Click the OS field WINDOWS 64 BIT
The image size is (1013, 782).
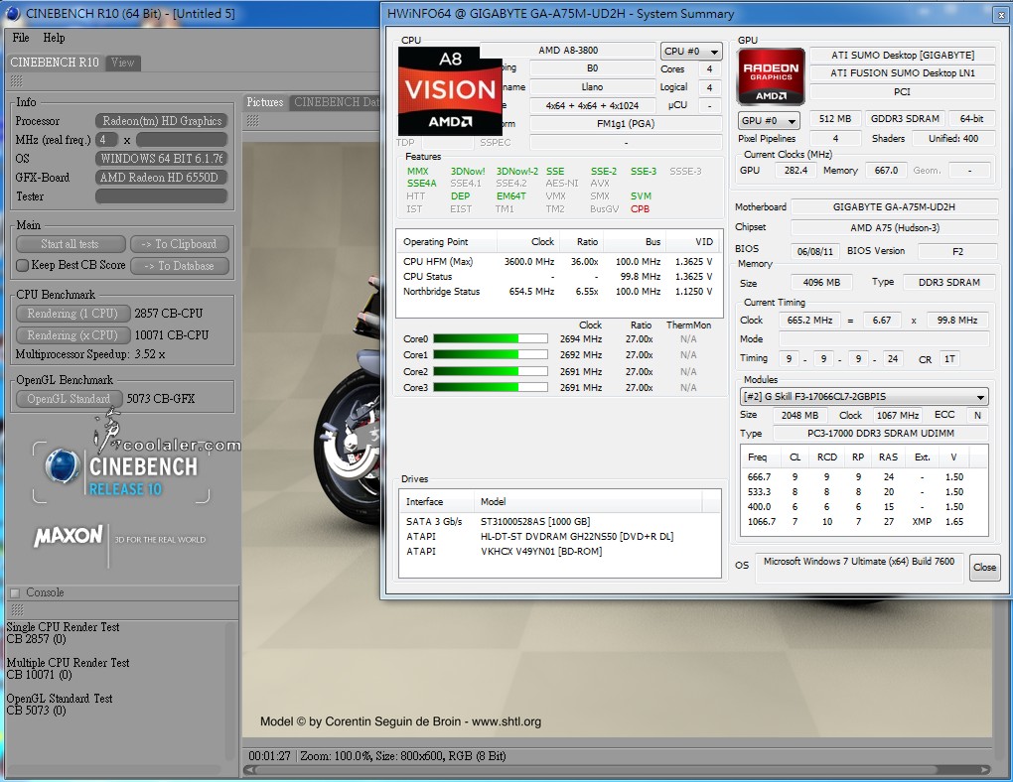(161, 158)
